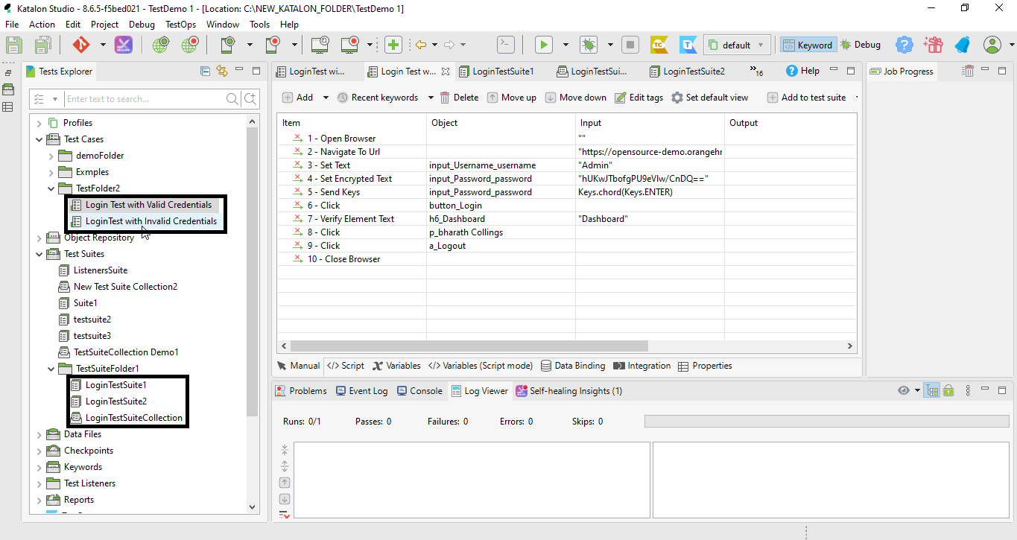
Task: Switch to the Script tab
Action: click(x=346, y=366)
